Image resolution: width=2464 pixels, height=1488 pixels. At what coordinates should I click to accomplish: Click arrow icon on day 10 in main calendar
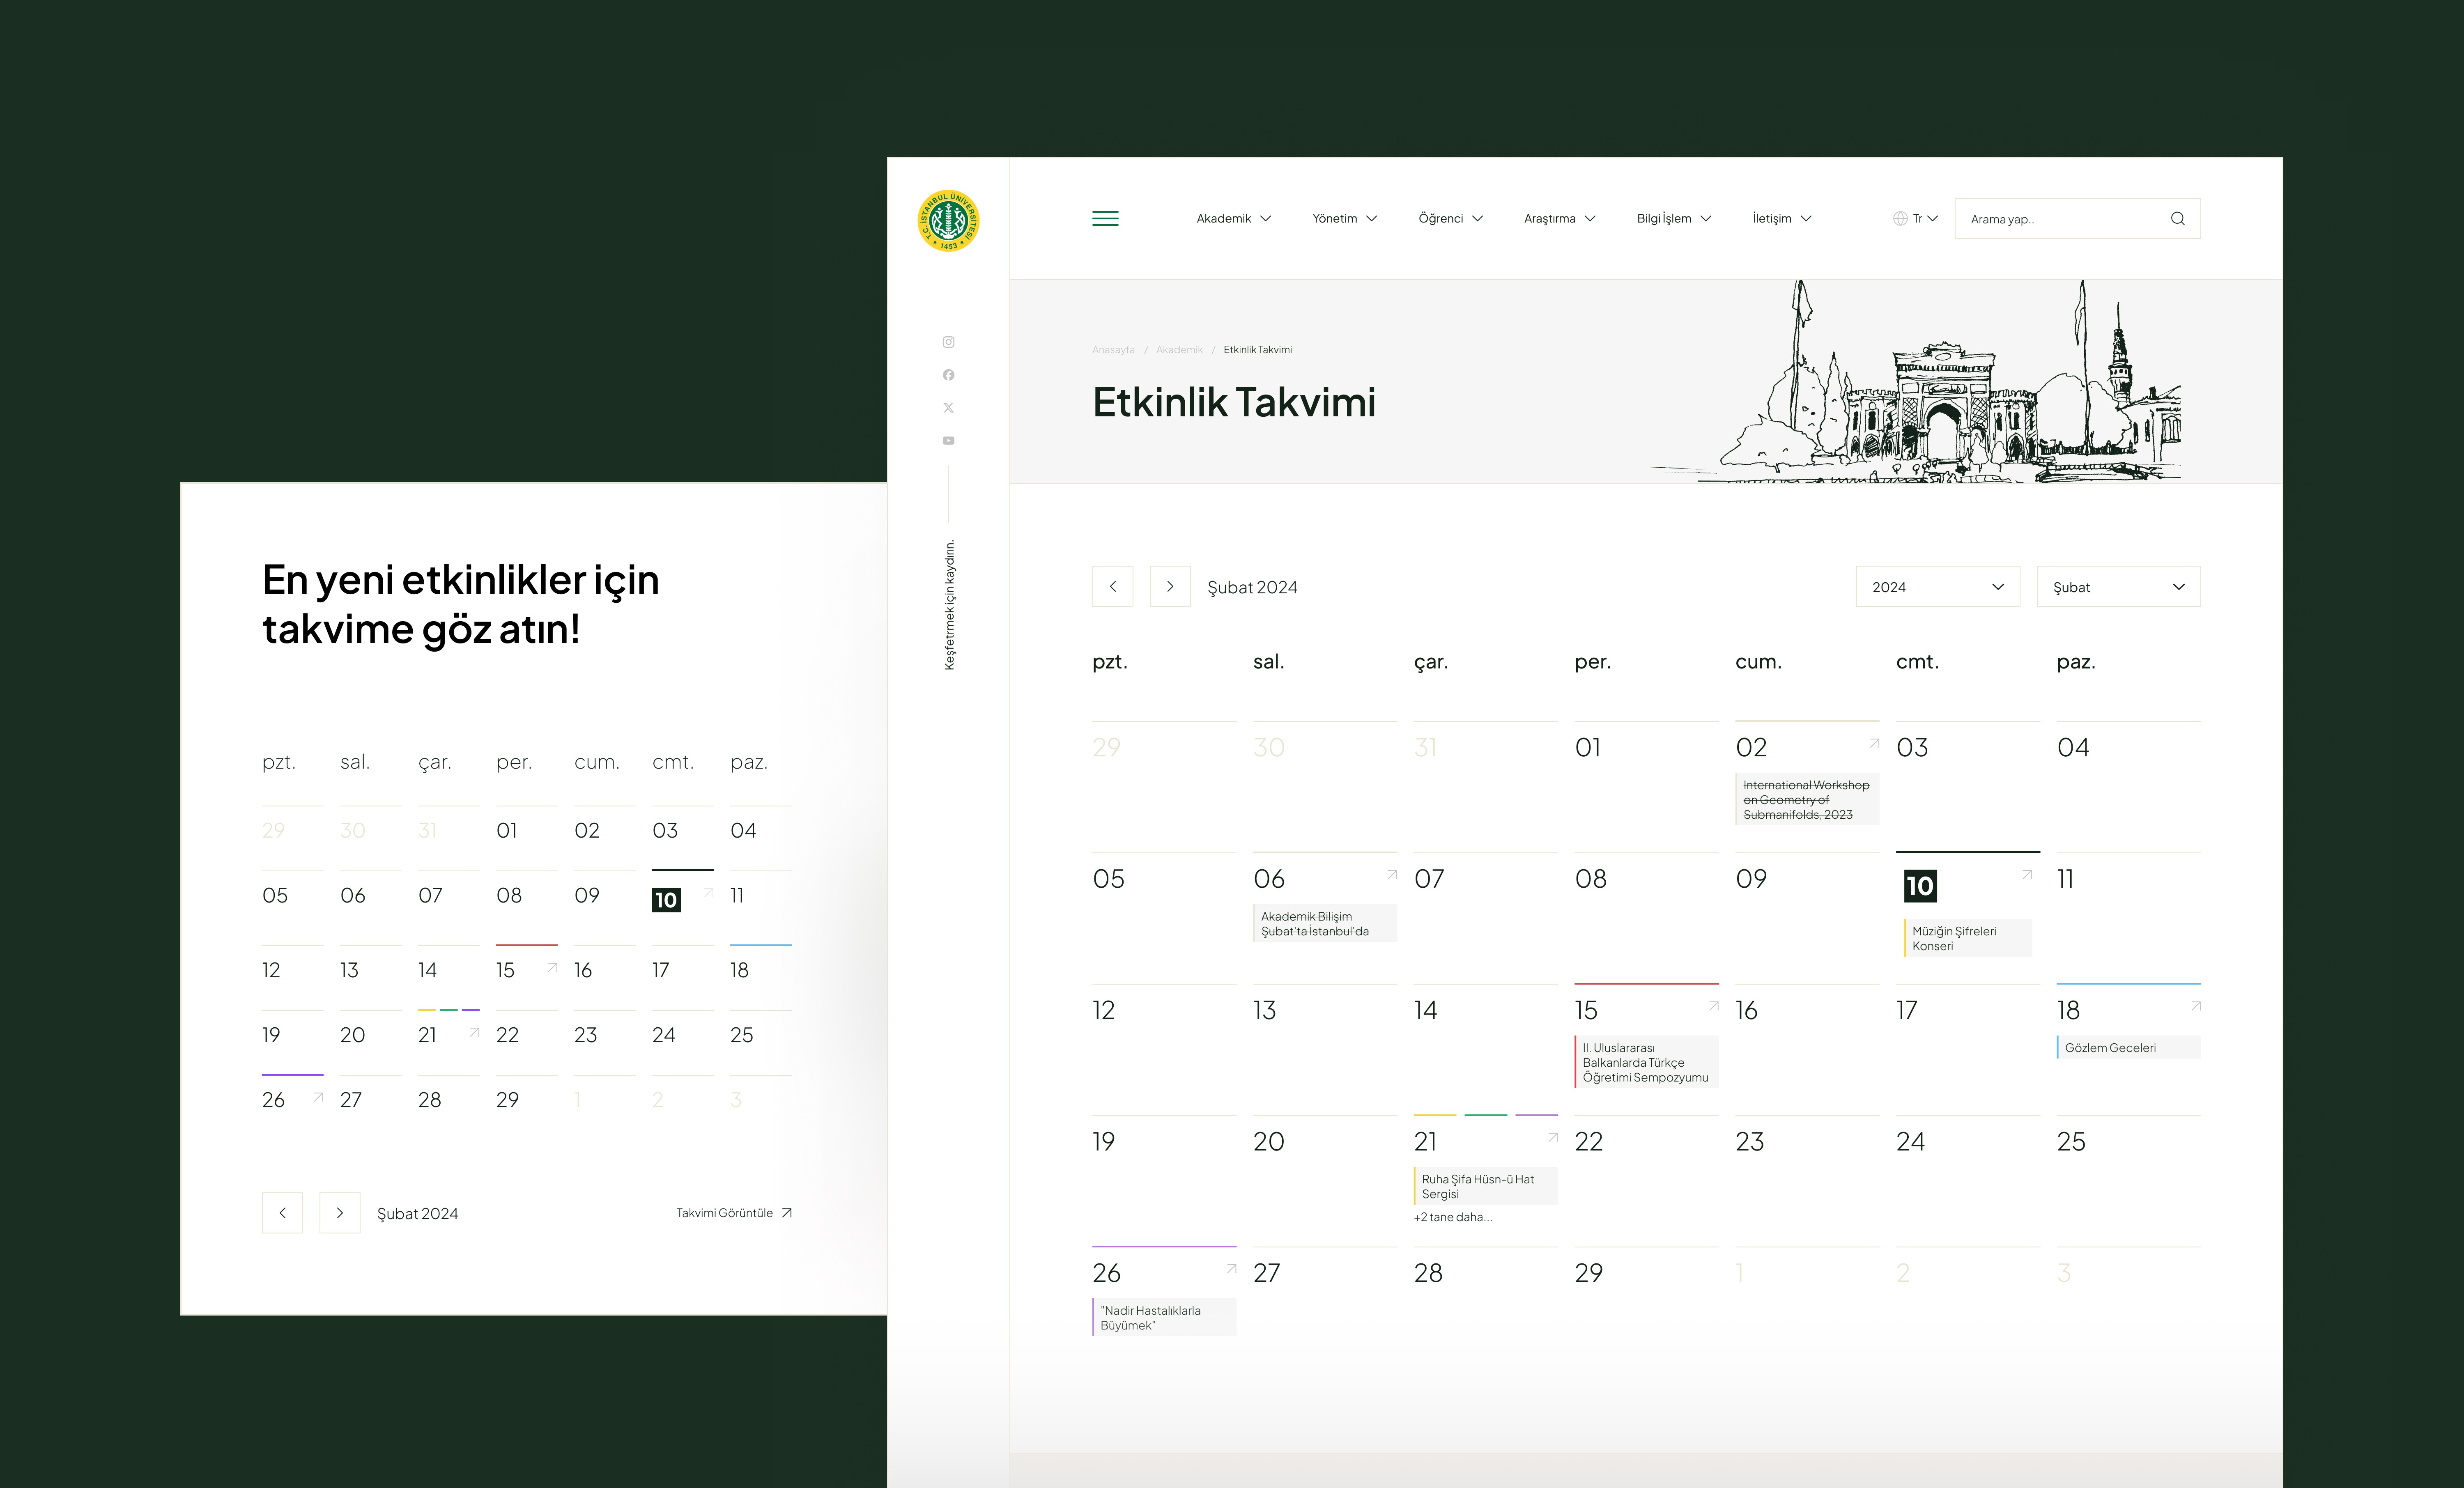[x=2027, y=874]
